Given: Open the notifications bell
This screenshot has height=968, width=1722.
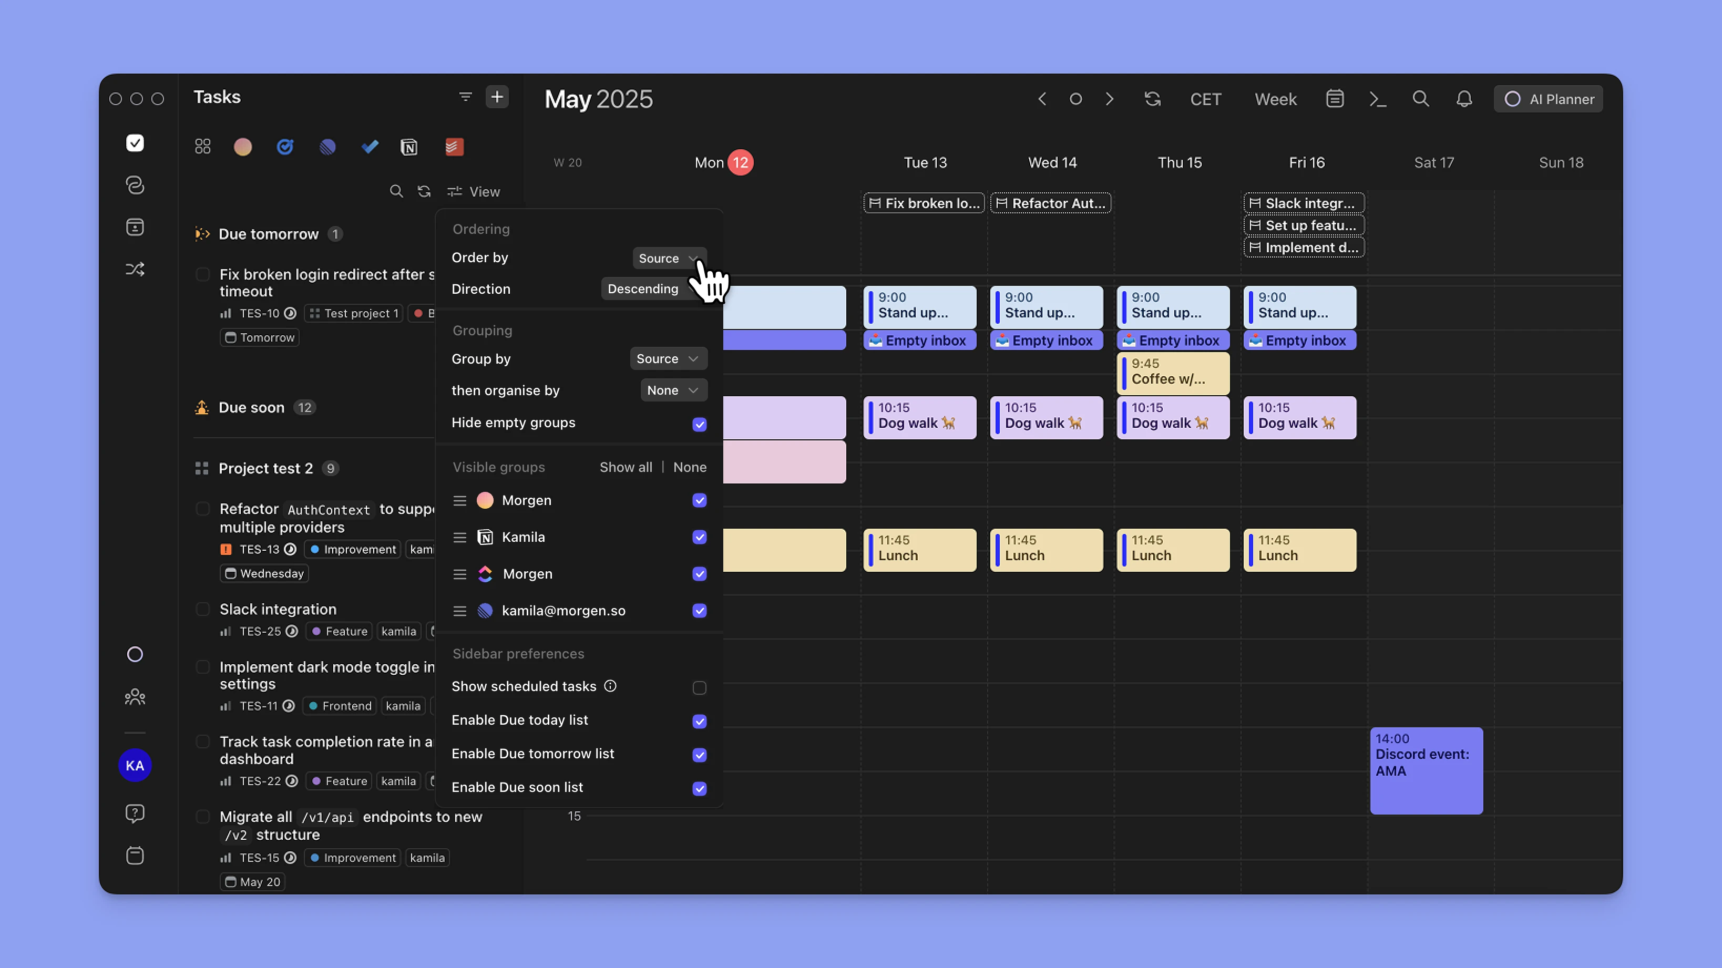Looking at the screenshot, I should (1464, 99).
